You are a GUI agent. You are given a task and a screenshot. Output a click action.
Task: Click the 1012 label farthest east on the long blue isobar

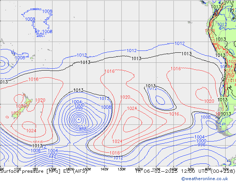(179, 43)
